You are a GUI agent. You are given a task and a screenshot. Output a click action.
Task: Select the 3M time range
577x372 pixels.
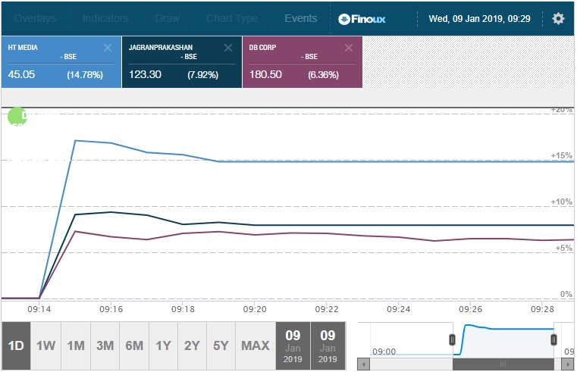coord(105,346)
